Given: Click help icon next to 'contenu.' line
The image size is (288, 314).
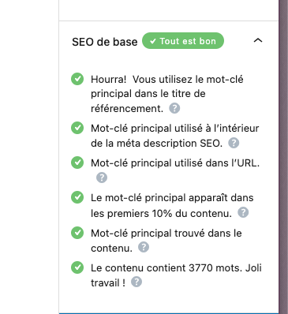Looking at the screenshot, I should point(144,247).
